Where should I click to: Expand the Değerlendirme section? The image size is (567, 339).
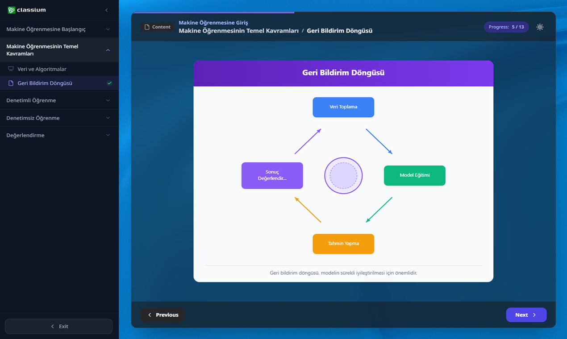click(x=59, y=135)
